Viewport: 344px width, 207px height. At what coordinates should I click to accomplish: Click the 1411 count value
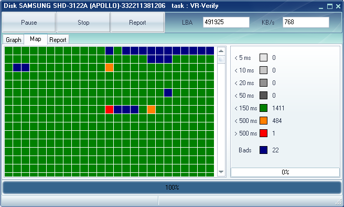tap(278, 108)
